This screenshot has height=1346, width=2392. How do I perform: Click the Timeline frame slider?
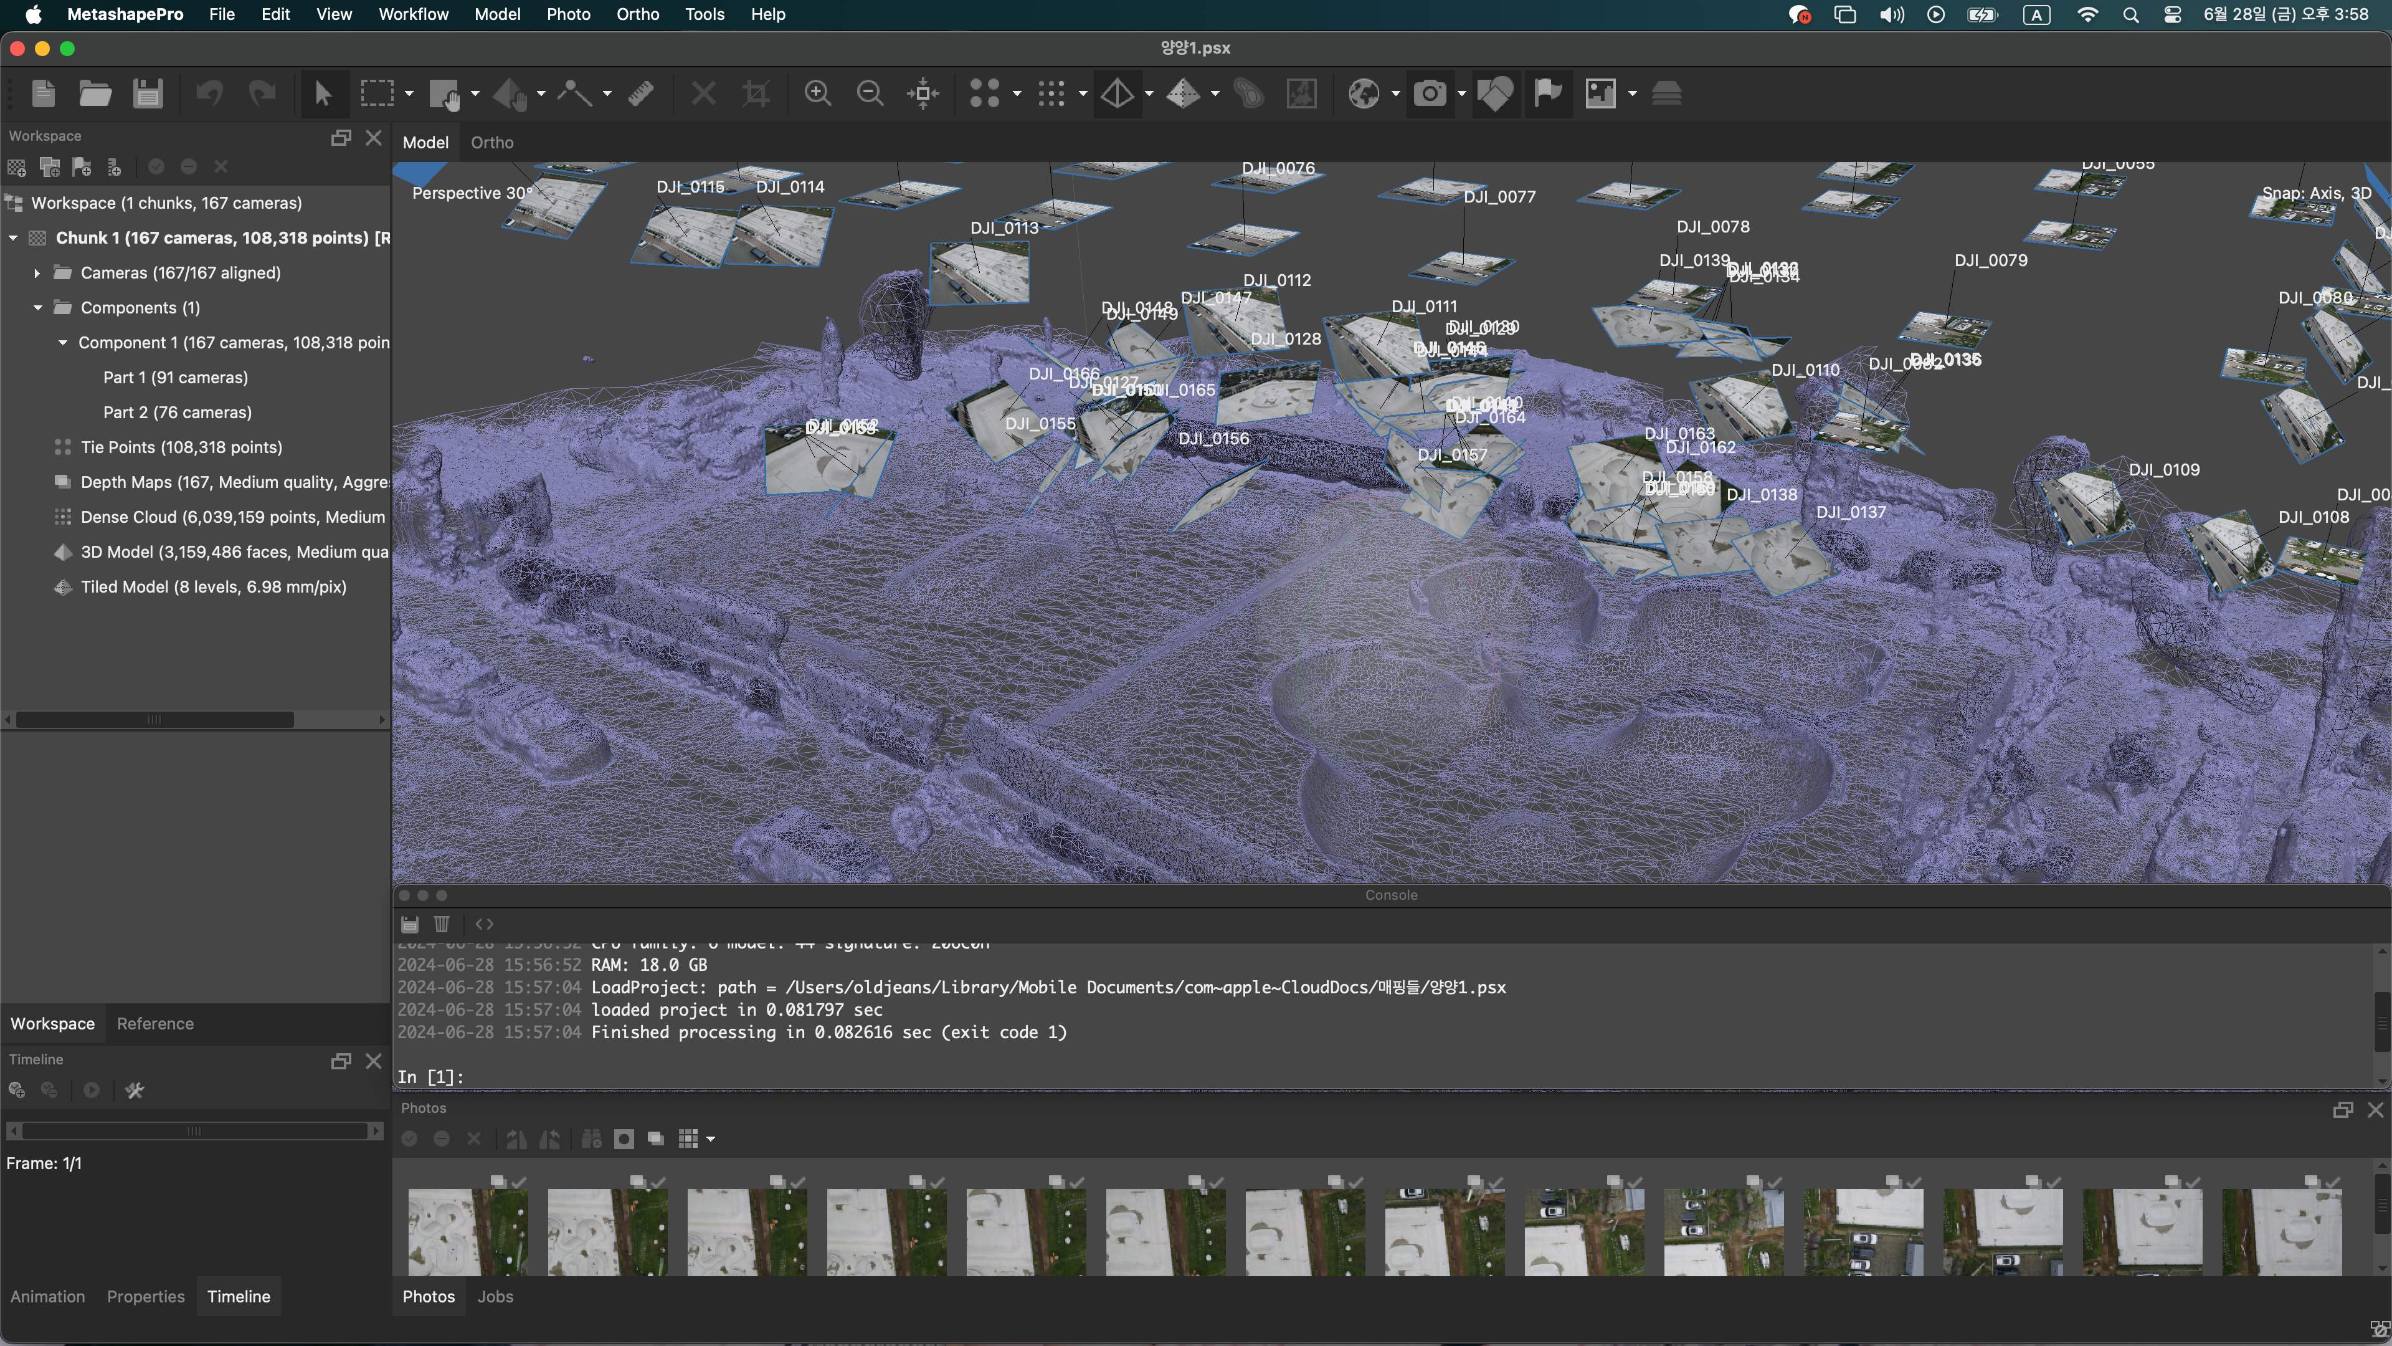[195, 1132]
